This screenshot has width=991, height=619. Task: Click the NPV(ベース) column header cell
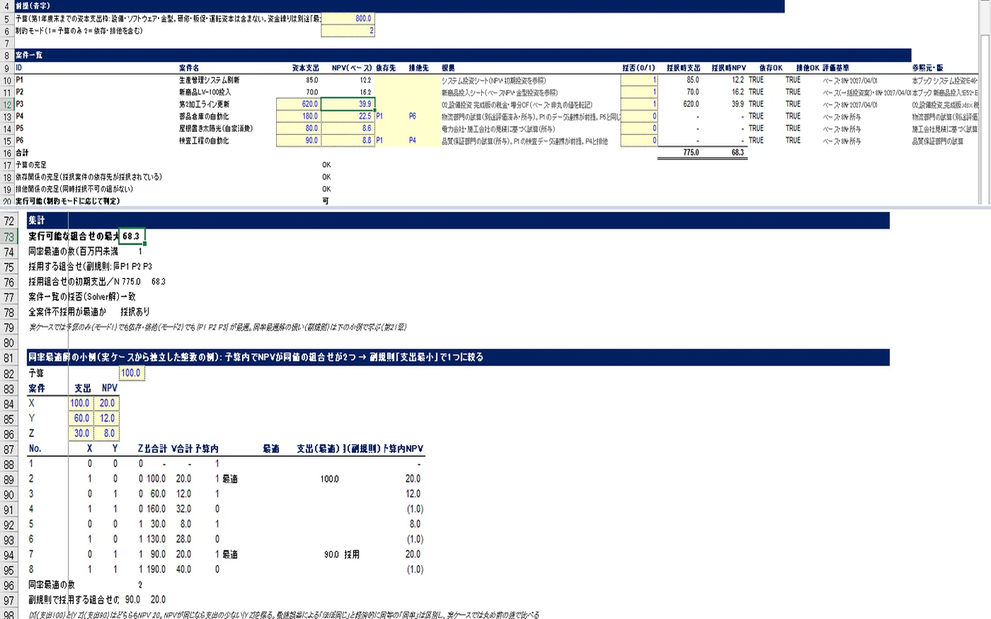(351, 68)
